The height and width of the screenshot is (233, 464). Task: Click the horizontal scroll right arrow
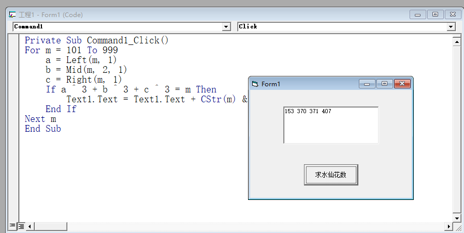(449, 226)
